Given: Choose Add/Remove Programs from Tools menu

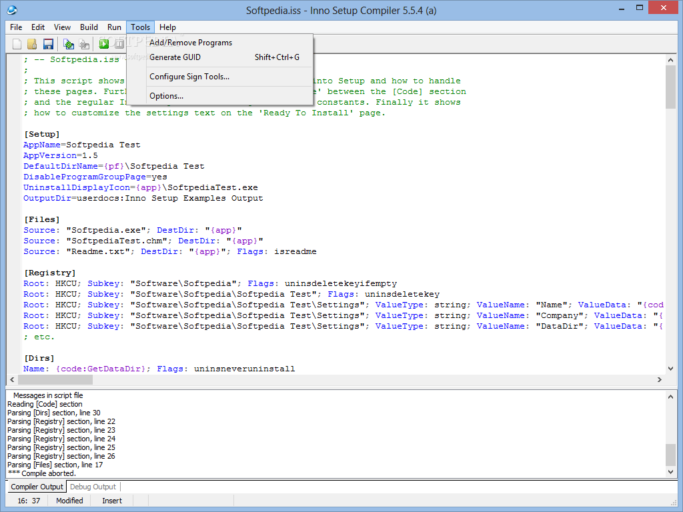Looking at the screenshot, I should point(220,43).
